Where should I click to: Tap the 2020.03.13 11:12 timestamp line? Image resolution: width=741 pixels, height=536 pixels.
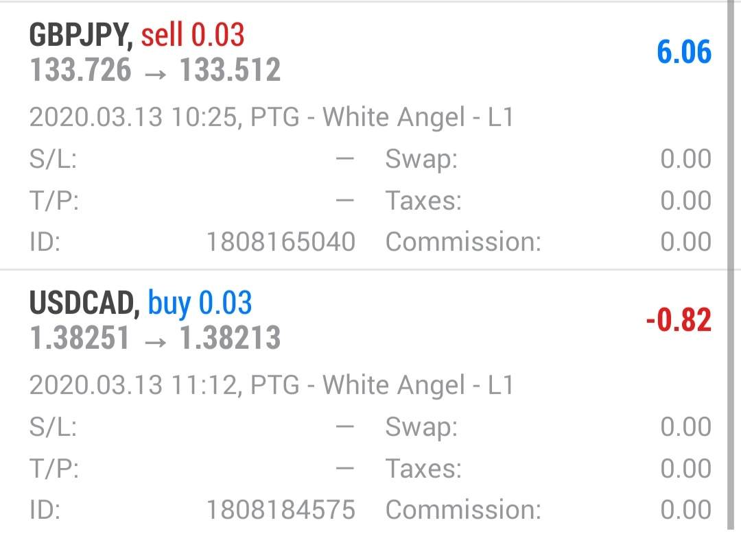click(x=271, y=385)
